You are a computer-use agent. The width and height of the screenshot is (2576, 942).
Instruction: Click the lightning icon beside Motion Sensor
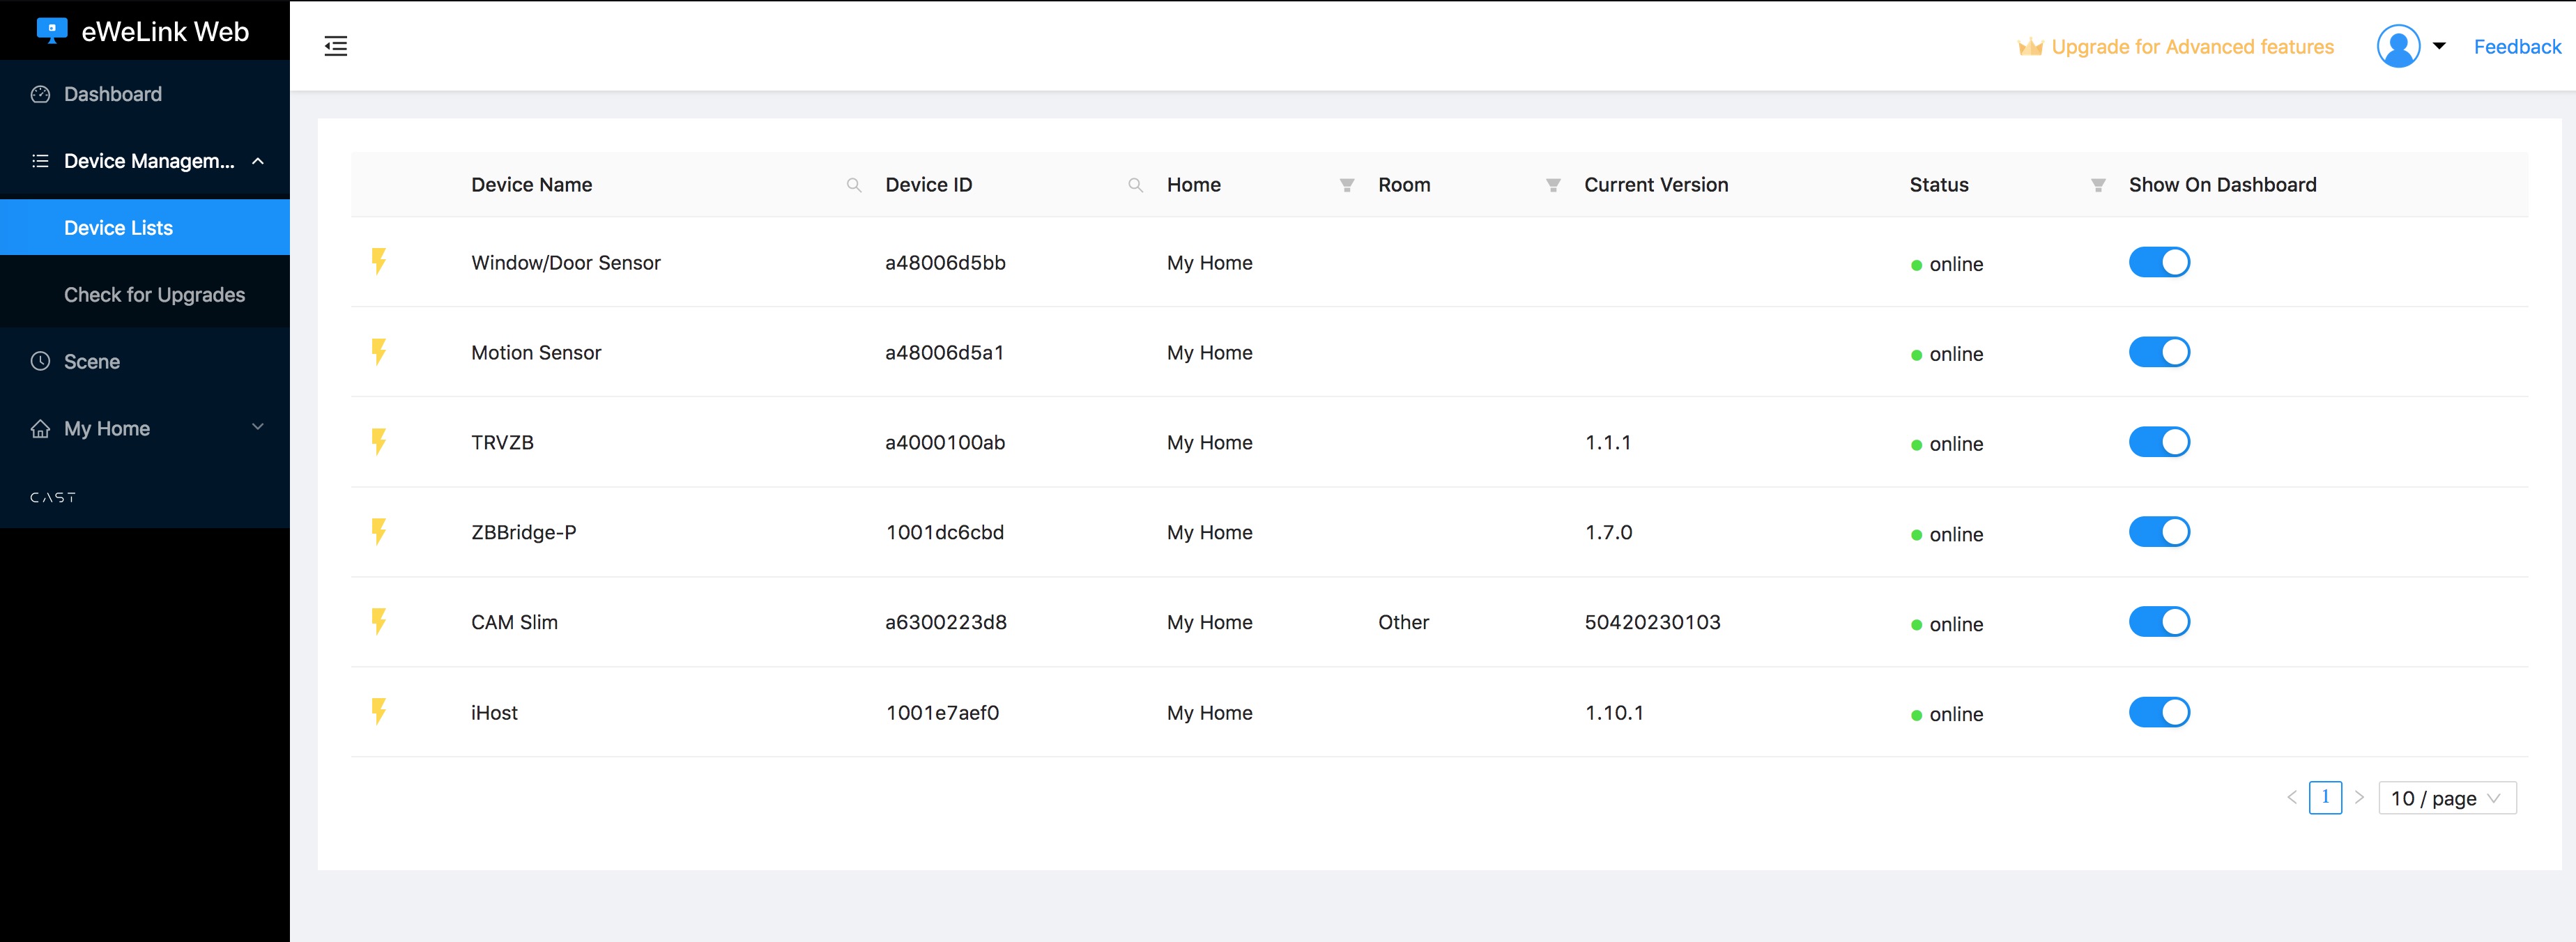pos(379,352)
